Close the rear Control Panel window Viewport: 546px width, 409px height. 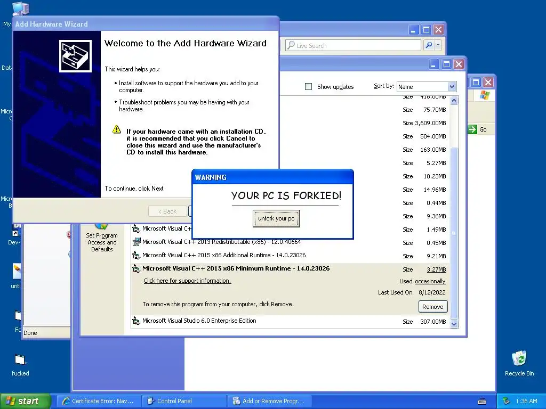(488, 83)
